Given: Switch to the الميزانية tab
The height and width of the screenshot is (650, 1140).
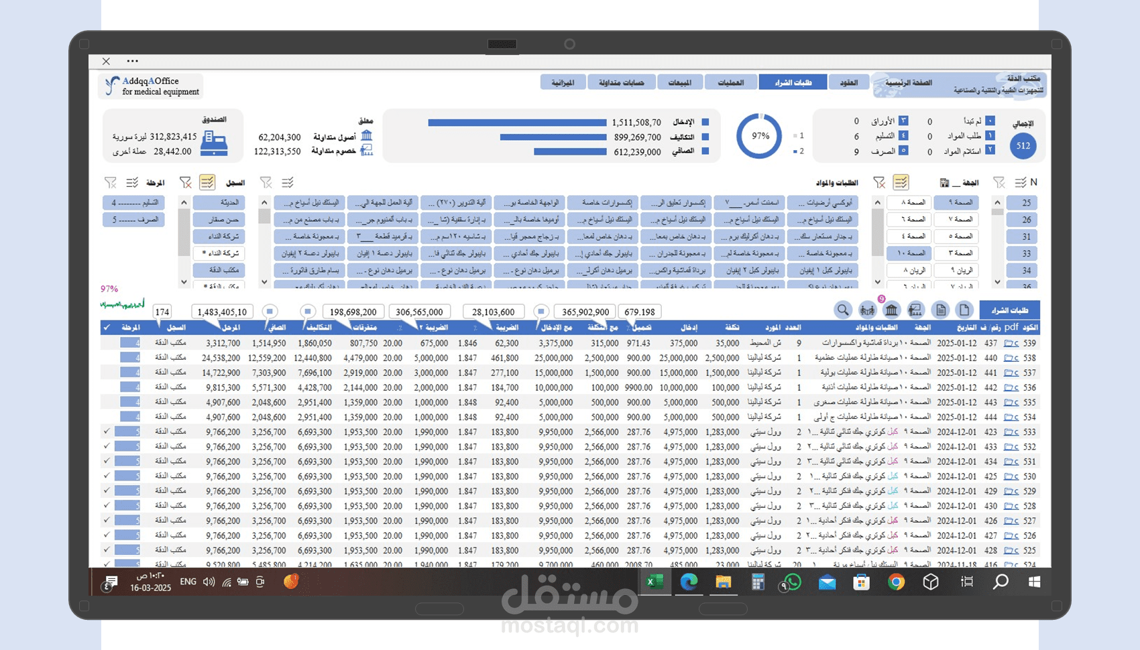Looking at the screenshot, I should tap(563, 82).
